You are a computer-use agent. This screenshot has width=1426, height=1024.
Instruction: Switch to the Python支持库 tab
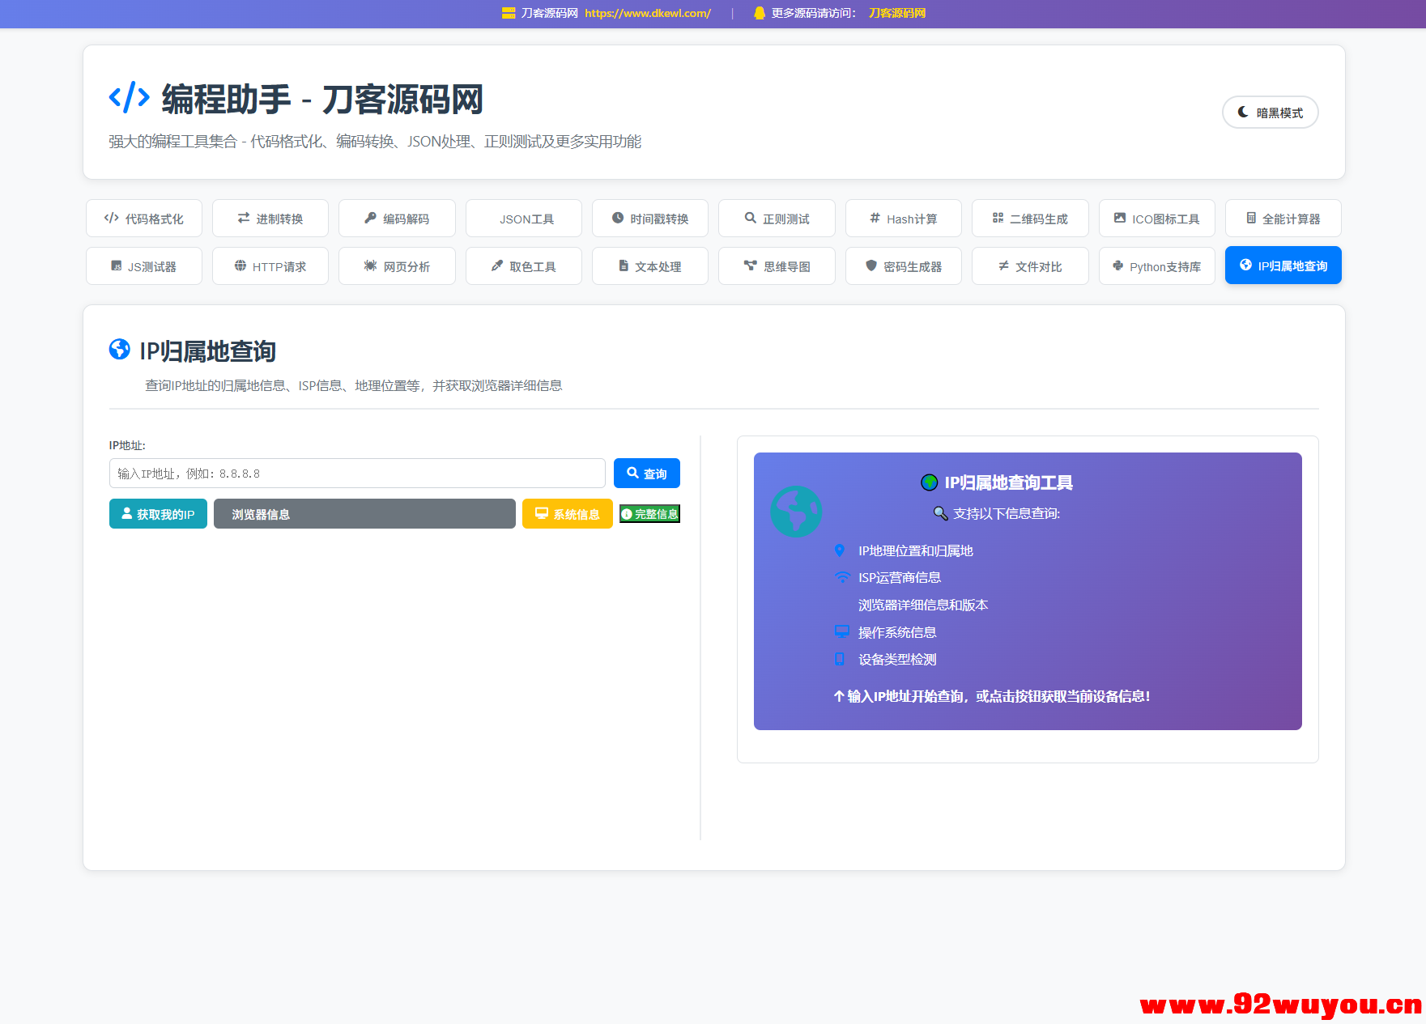click(1156, 266)
